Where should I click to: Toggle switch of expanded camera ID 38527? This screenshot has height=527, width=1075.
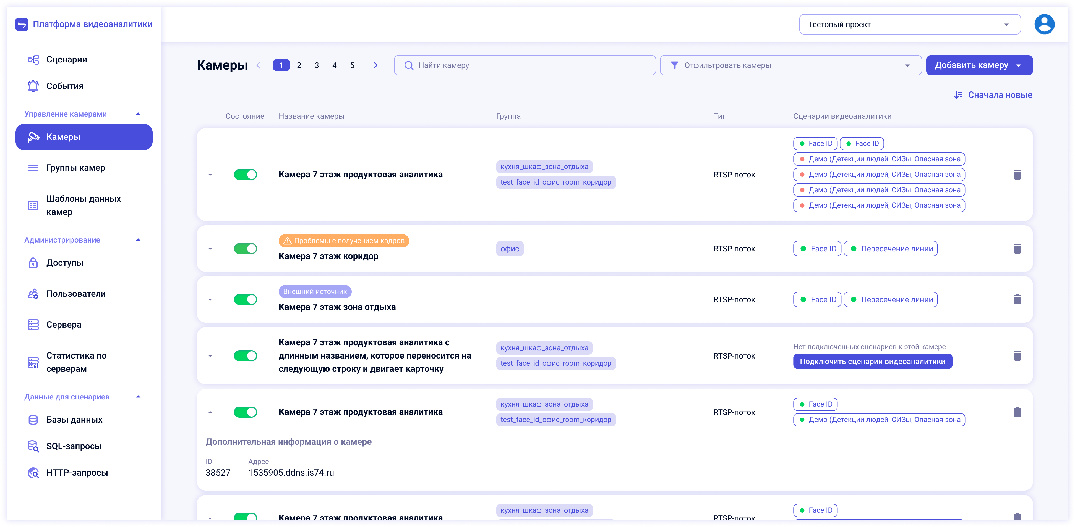click(245, 412)
